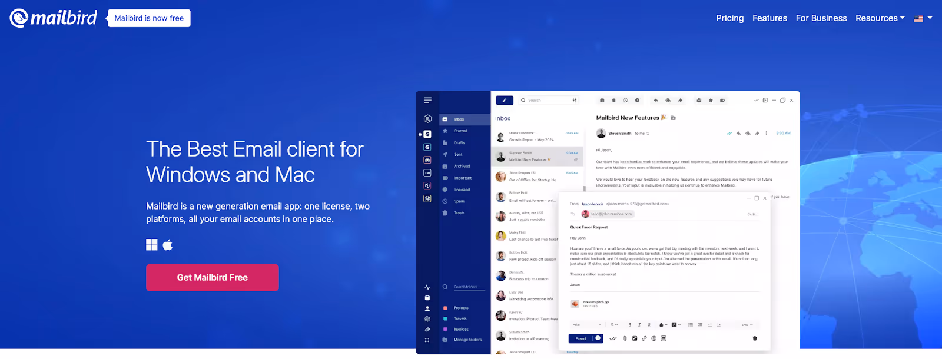The image size is (942, 359).
Task: Click the compose pencil button
Action: click(x=505, y=100)
